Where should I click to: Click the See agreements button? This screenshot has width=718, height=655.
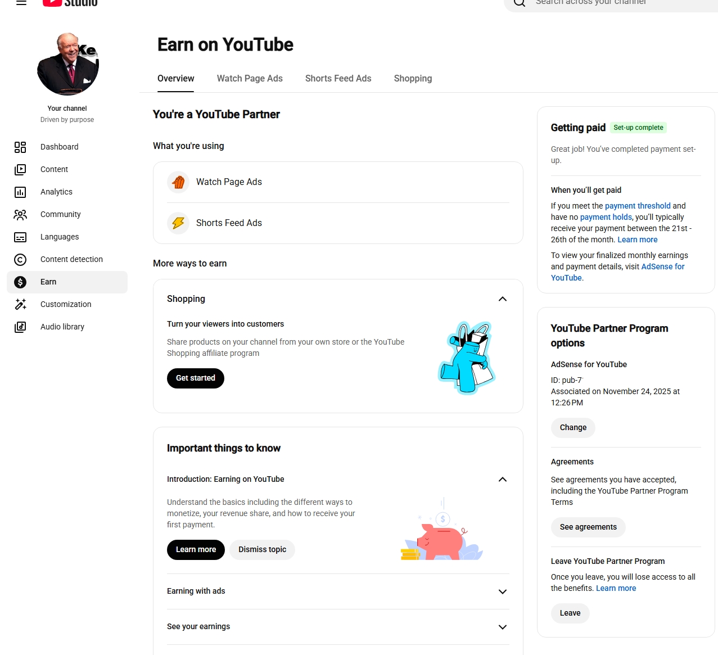588,527
